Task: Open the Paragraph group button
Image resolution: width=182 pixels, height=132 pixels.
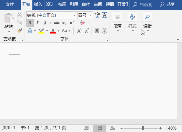Action: click(x=117, y=22)
